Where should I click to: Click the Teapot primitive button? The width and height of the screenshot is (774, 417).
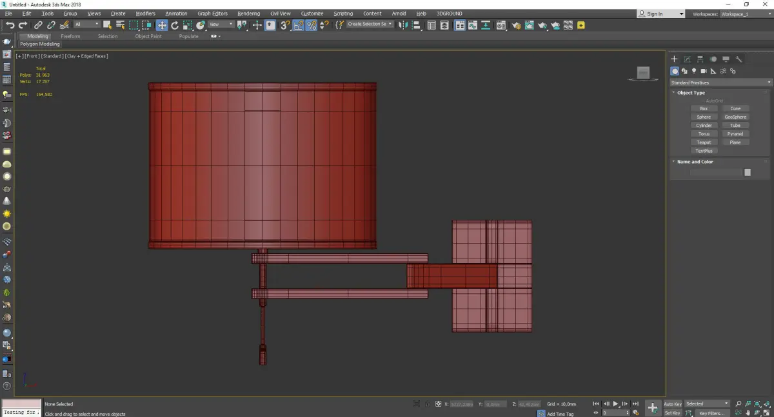(x=704, y=142)
